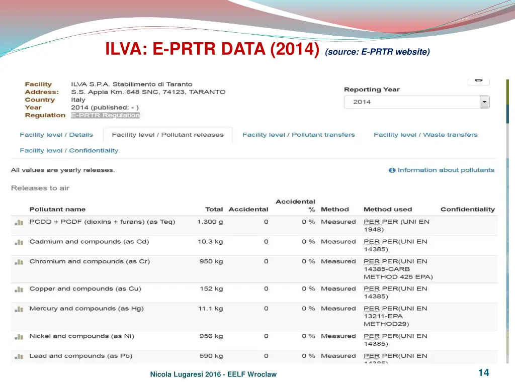Click the 152 kg total value
The width and height of the screenshot is (515, 386).
click(211, 289)
